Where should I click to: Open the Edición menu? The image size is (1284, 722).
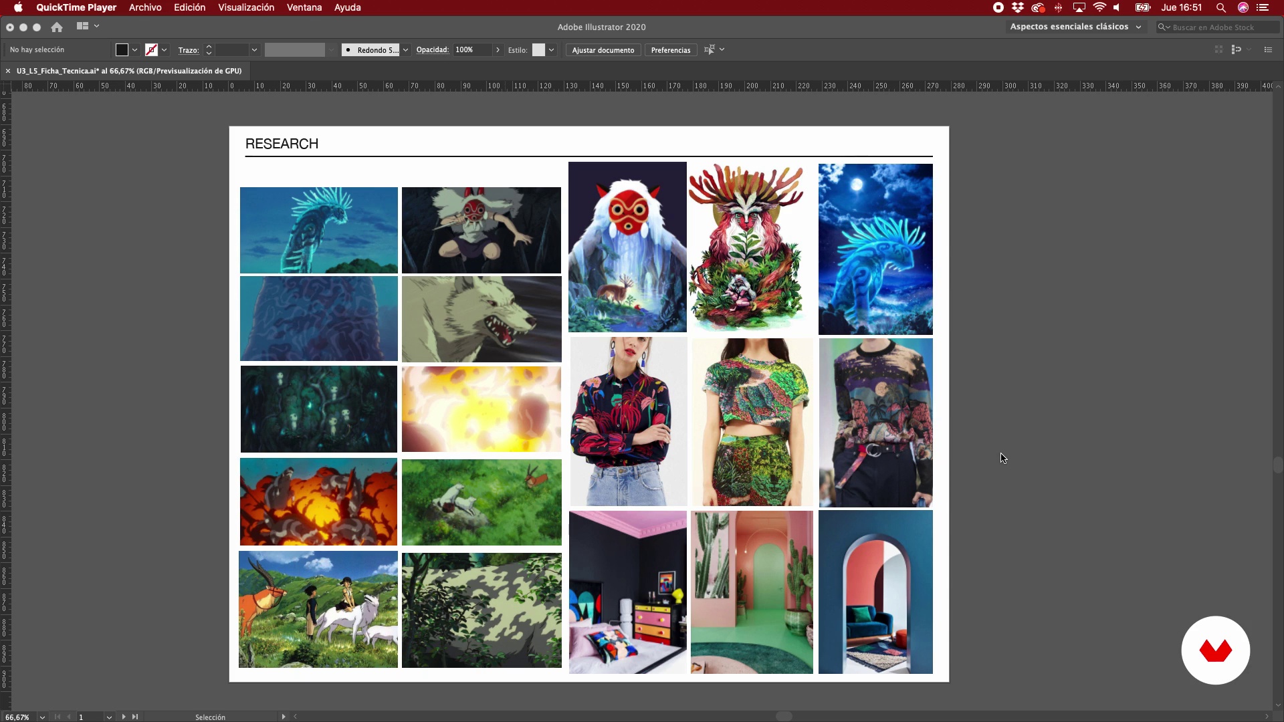tap(190, 7)
